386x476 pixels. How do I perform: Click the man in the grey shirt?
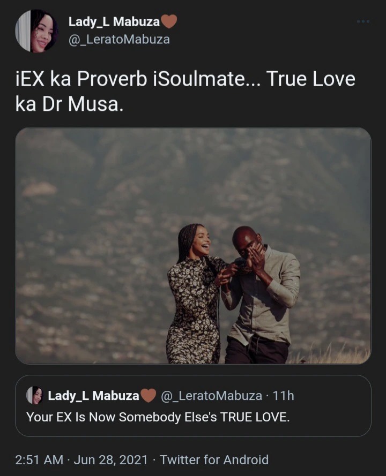pos(263,300)
